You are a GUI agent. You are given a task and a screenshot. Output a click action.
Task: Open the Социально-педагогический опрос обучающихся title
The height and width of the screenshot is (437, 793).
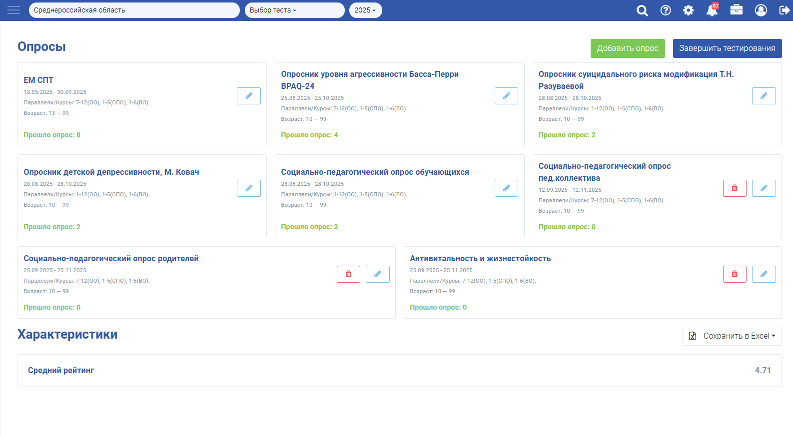(x=375, y=172)
